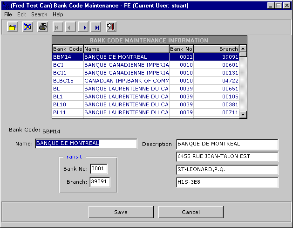Click the Save button

pyautogui.click(x=121, y=212)
